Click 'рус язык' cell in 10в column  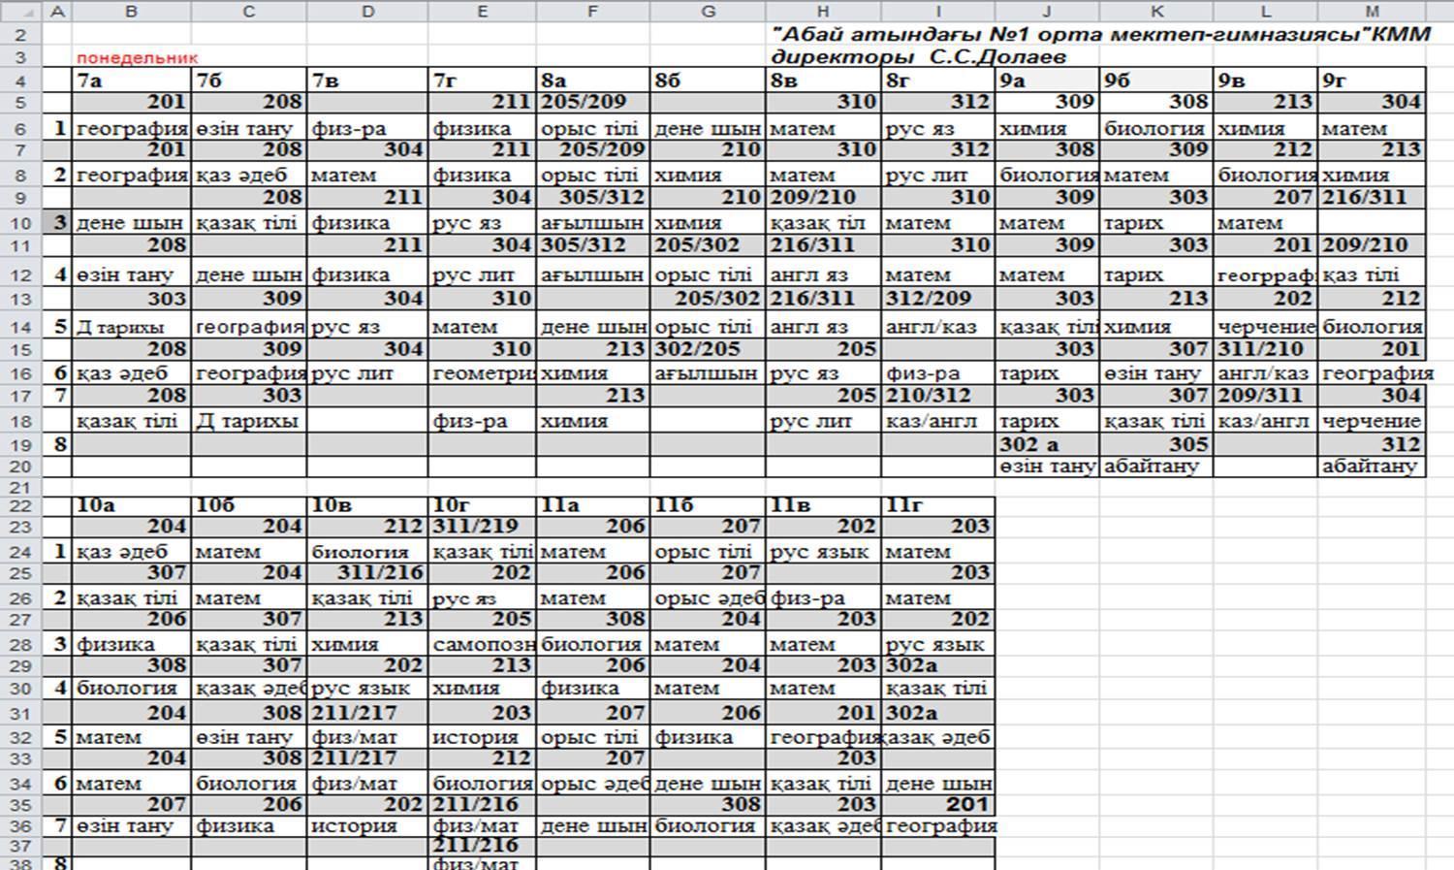tap(367, 689)
